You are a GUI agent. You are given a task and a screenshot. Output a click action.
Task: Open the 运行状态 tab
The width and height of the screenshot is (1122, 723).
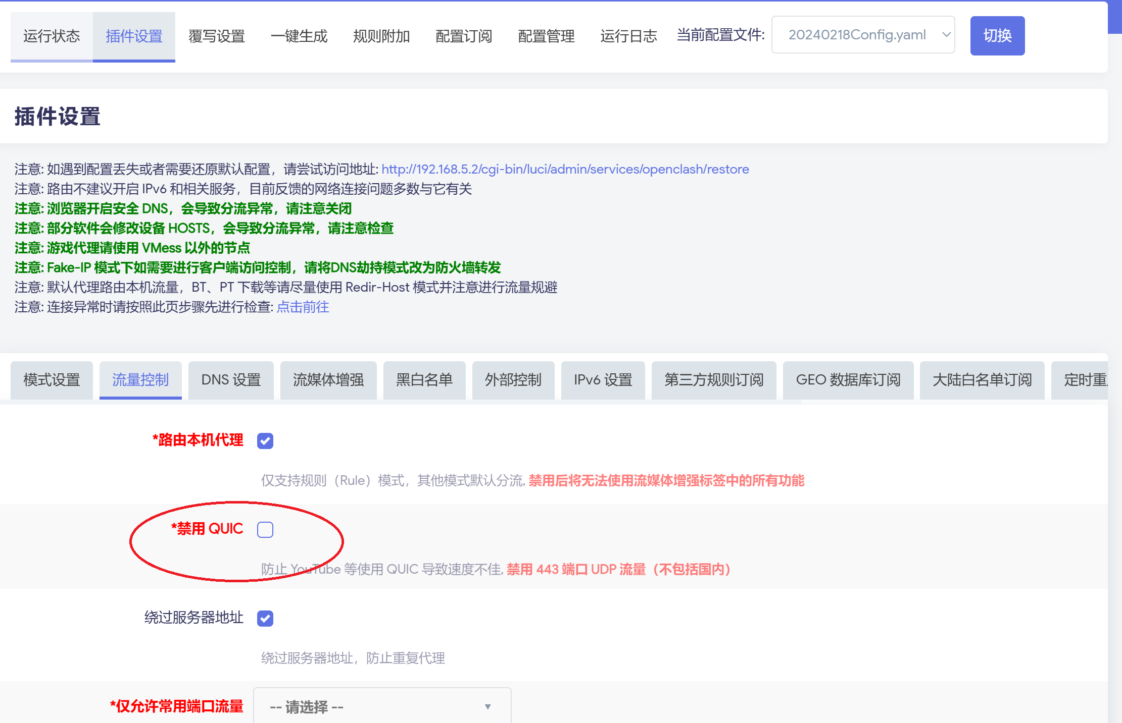click(52, 36)
